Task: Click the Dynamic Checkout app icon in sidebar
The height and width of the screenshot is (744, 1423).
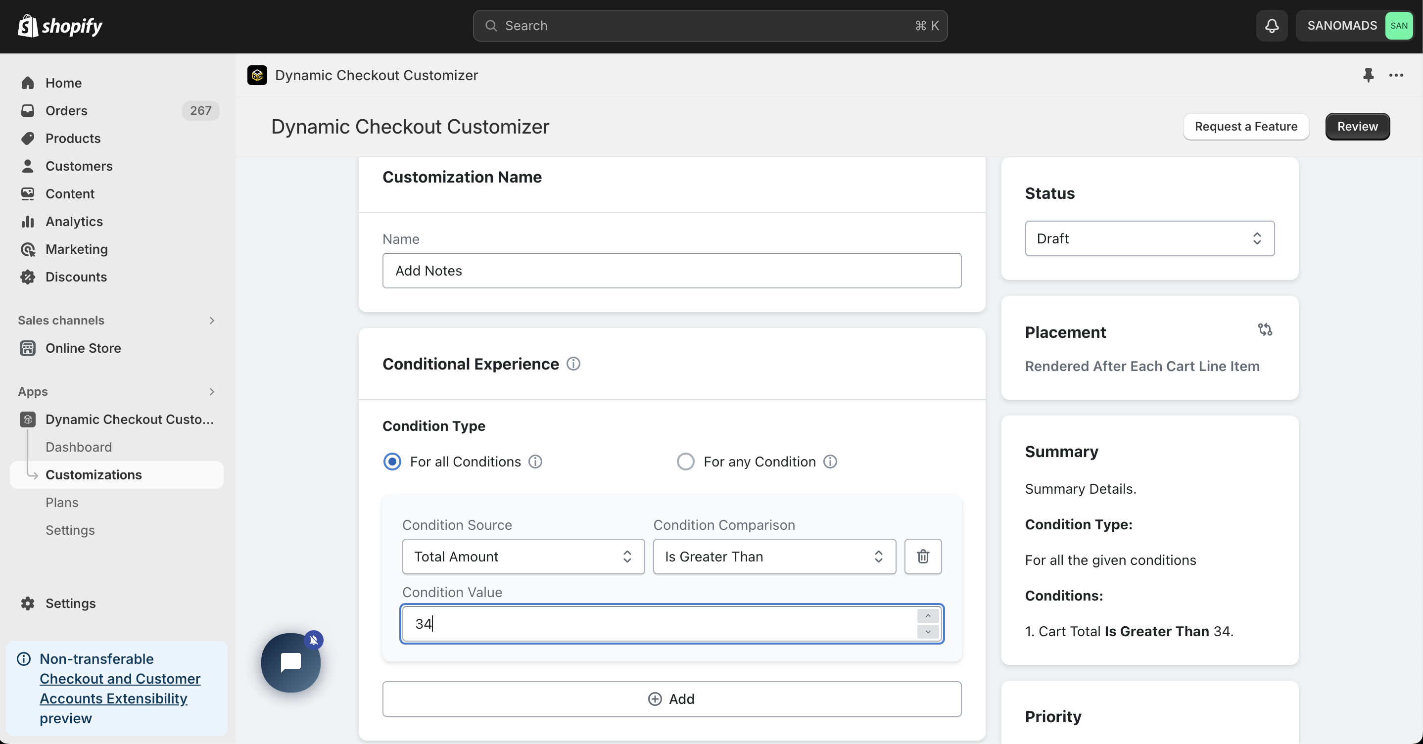Action: click(28, 419)
